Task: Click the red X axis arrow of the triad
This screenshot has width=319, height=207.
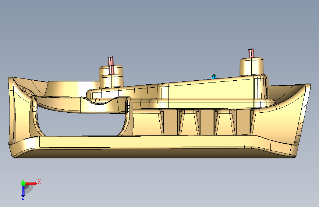Action: pos(32,183)
